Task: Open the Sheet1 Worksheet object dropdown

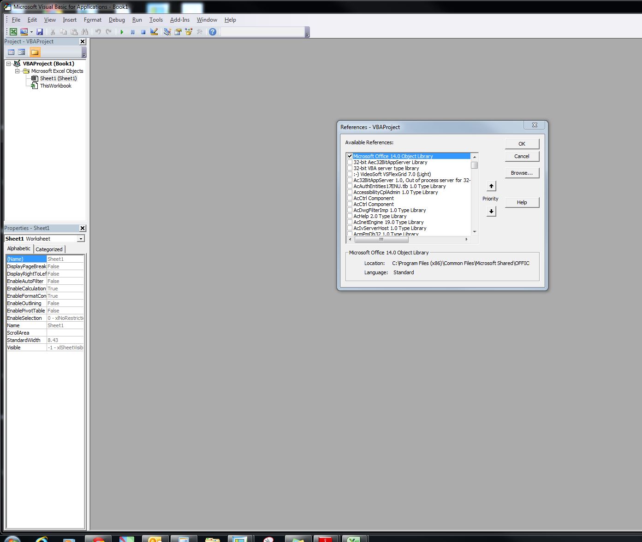Action: 81,239
